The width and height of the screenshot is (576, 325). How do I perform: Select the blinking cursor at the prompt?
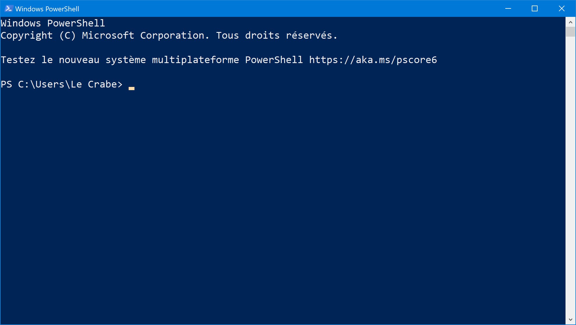click(x=132, y=88)
